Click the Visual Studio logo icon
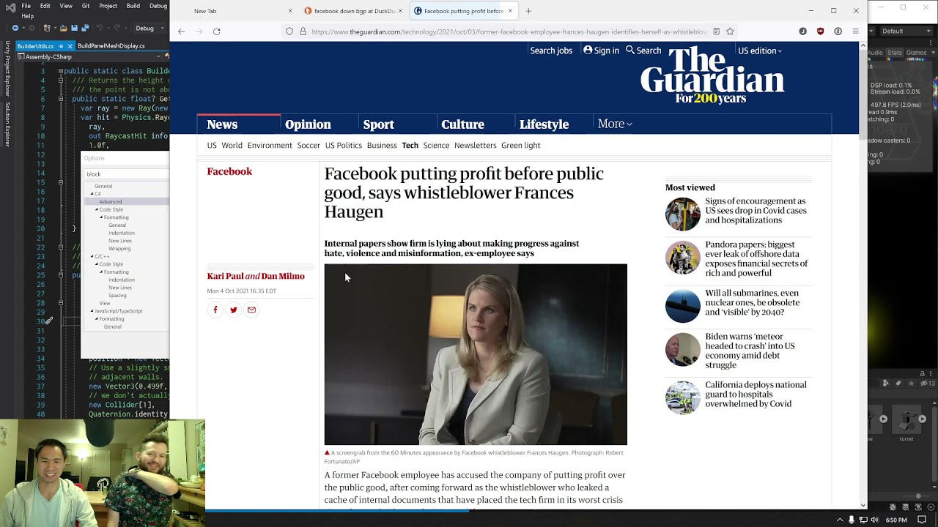The height and width of the screenshot is (527, 938). tap(10, 7)
